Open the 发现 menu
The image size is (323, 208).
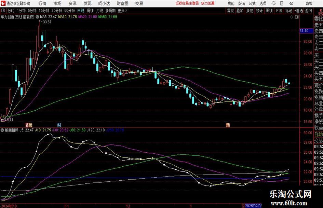tap(88, 3)
